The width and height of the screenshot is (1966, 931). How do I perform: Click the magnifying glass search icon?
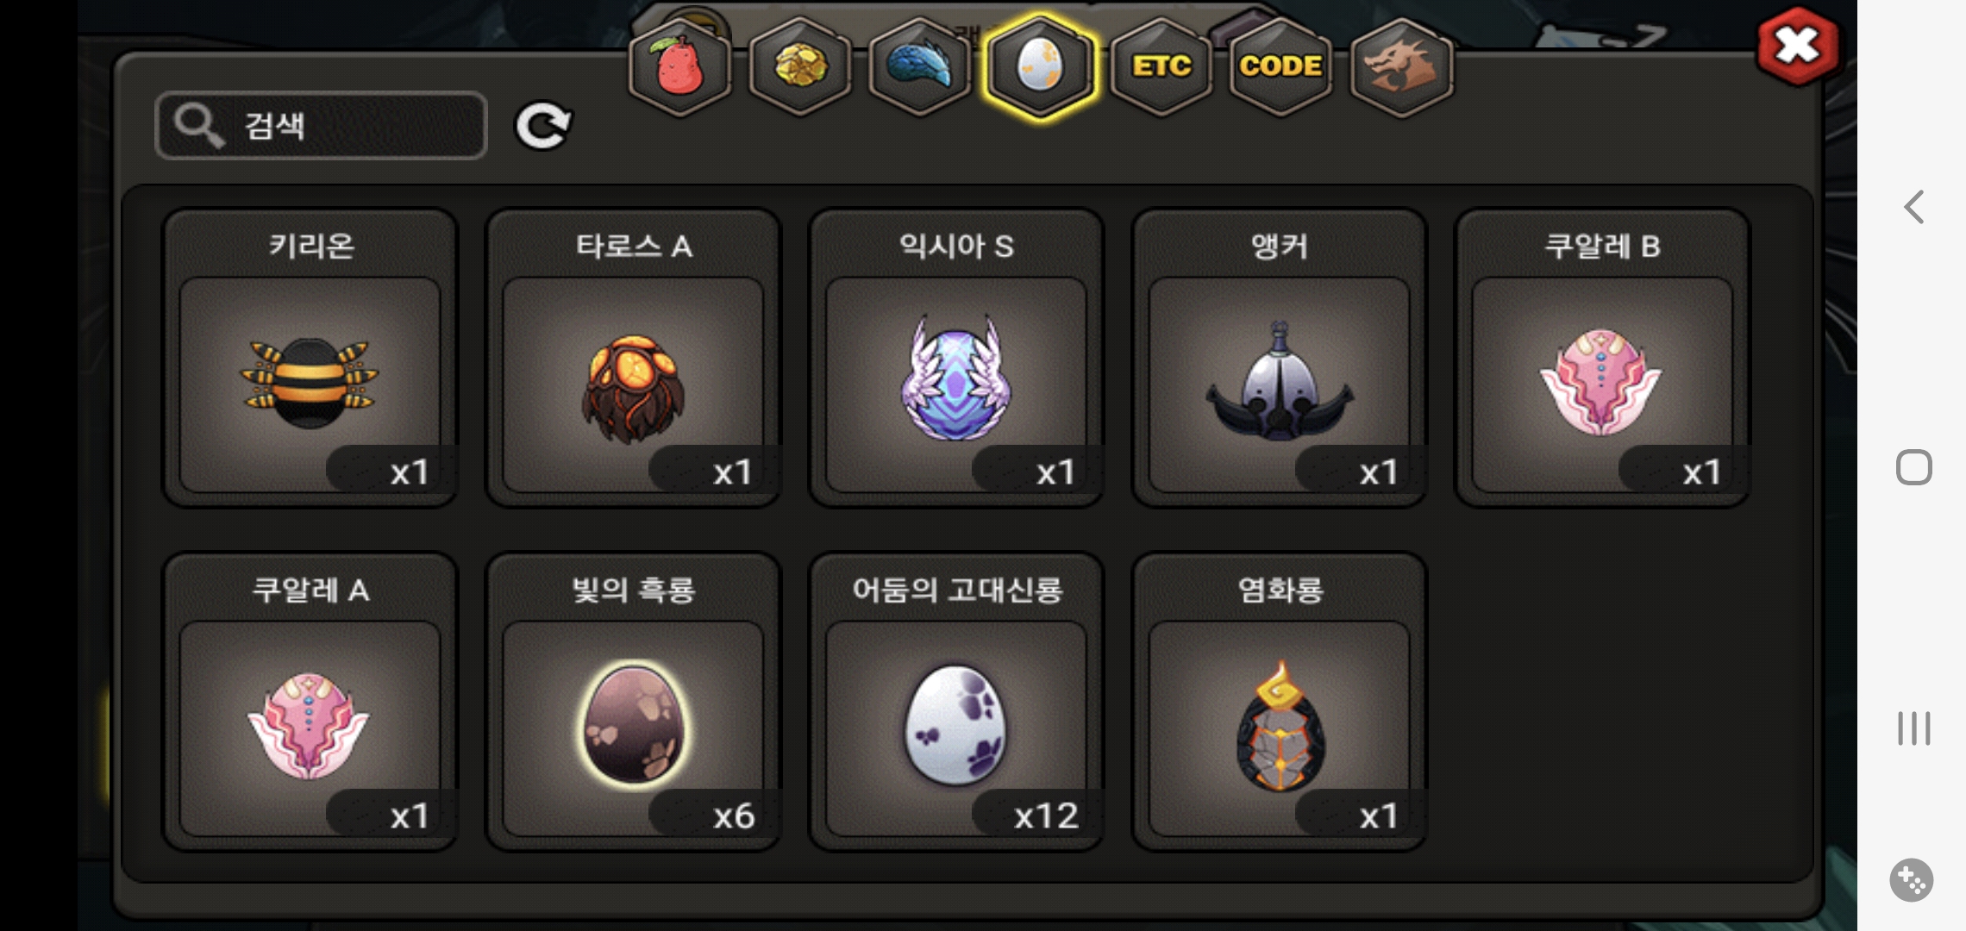(198, 126)
